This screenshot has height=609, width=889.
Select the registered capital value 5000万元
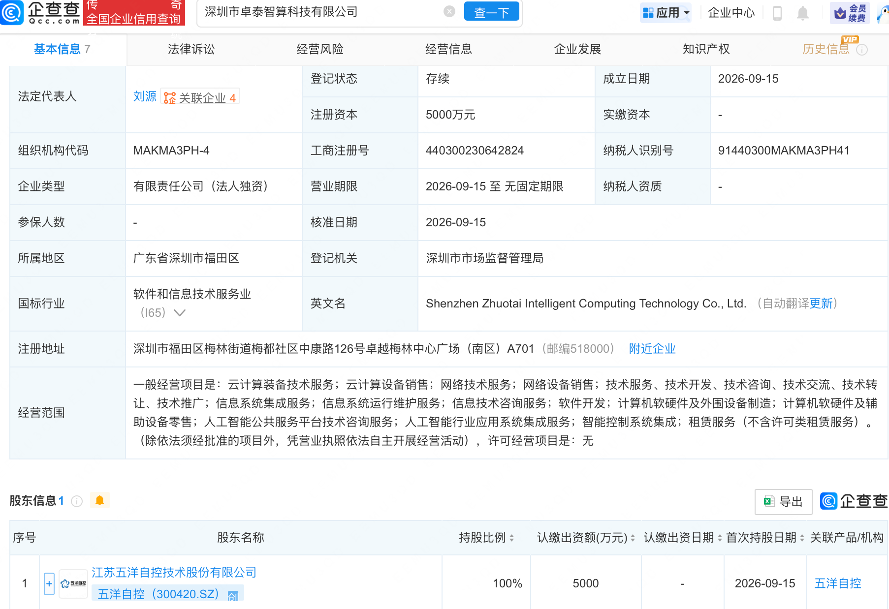(450, 115)
